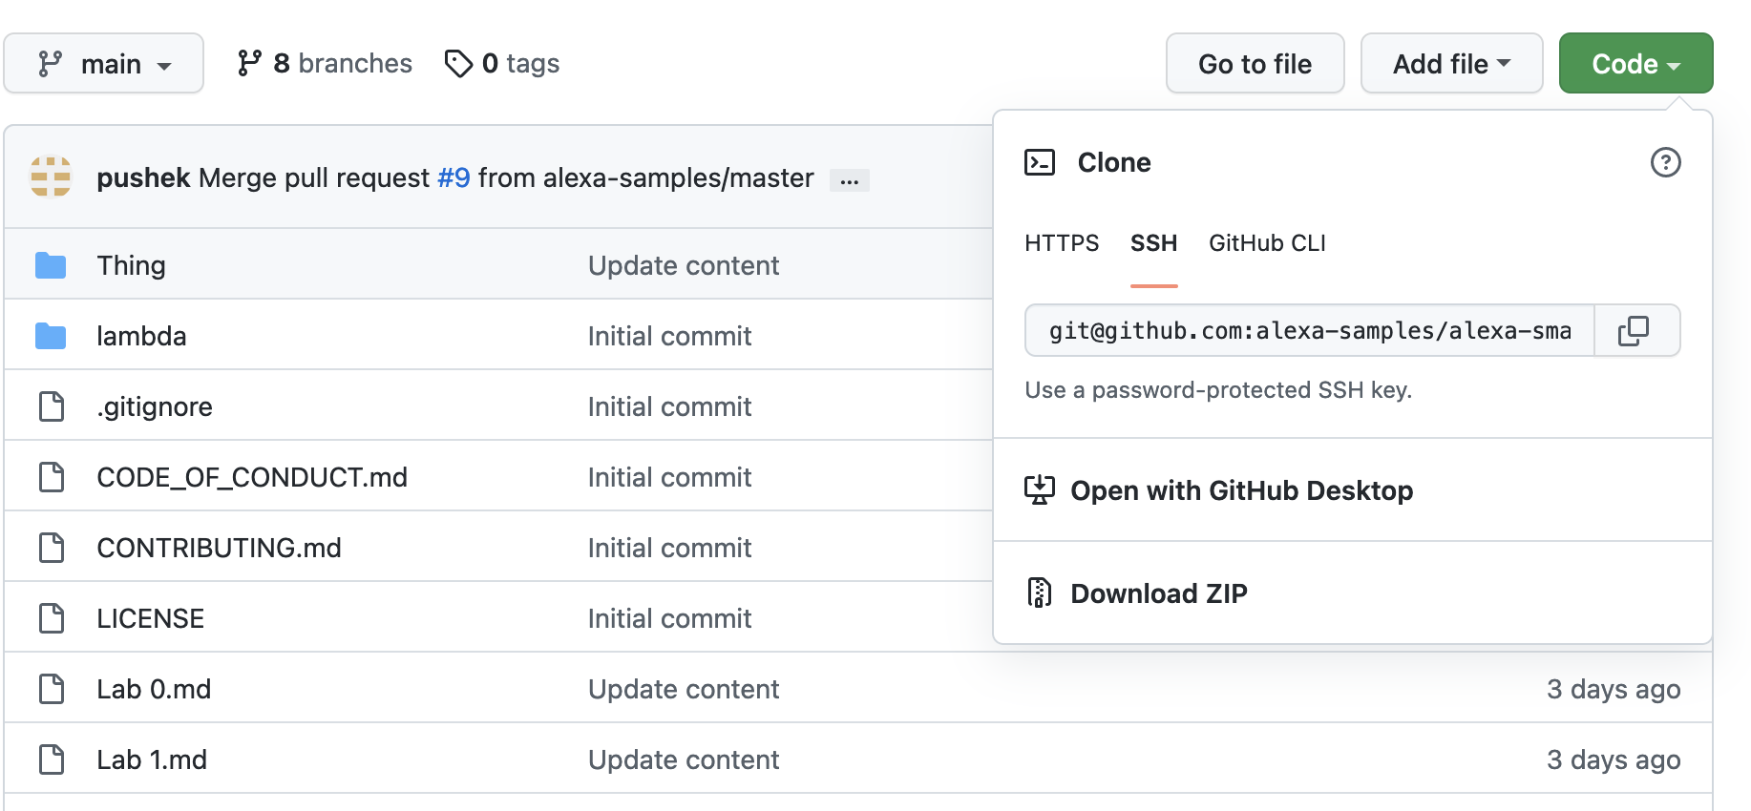The width and height of the screenshot is (1751, 811).
Task: Choose Download ZIP
Action: [1158, 593]
